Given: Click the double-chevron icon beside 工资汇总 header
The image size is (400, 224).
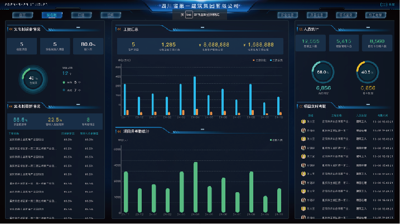Looking at the screenshot, I should tap(118, 28).
